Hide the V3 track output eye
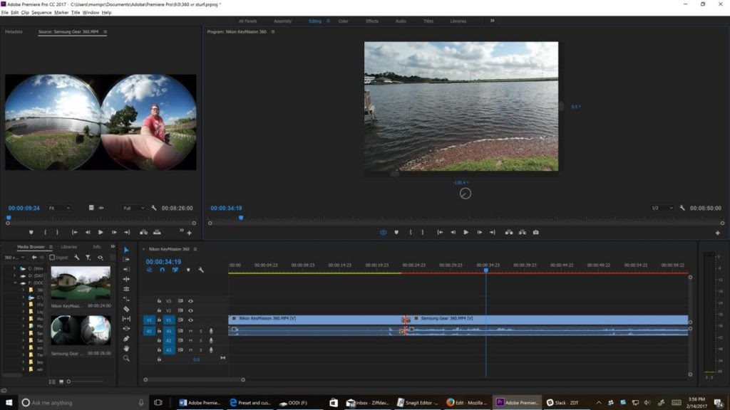This screenshot has width=730, height=410. click(x=190, y=301)
